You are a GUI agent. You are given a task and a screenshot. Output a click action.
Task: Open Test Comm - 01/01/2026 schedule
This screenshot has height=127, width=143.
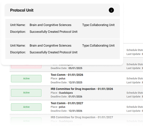(x=67, y=75)
